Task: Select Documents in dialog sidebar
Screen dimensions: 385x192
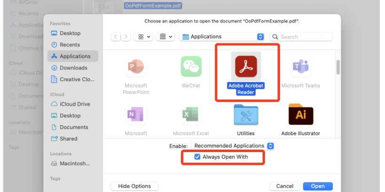Action: (73, 127)
